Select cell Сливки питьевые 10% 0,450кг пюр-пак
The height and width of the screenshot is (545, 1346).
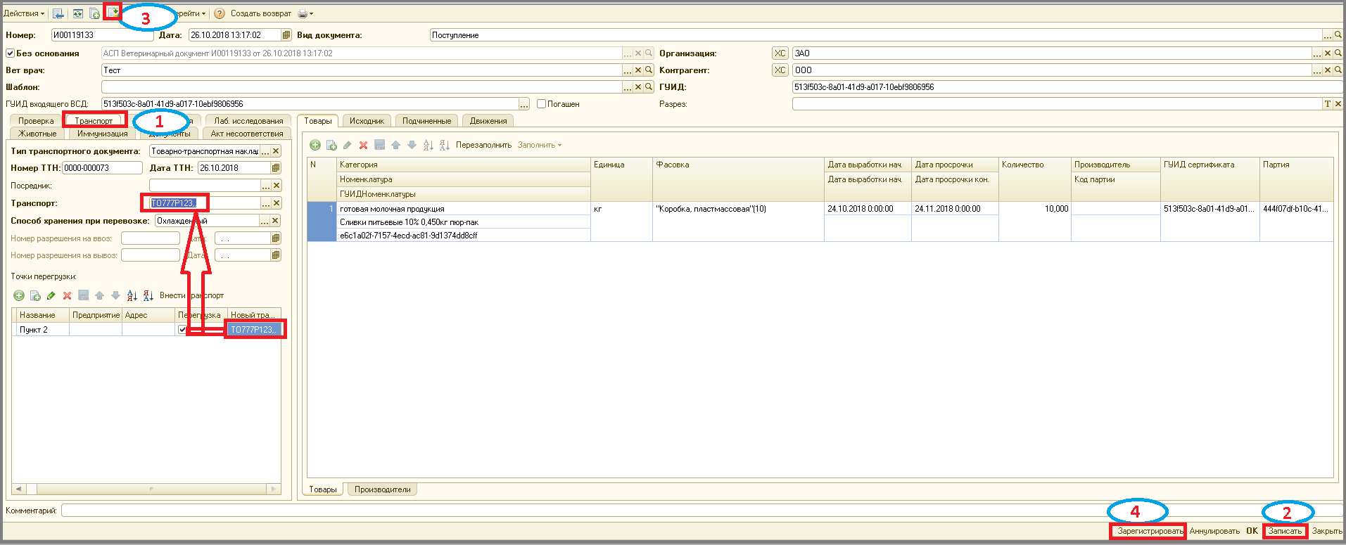point(464,222)
